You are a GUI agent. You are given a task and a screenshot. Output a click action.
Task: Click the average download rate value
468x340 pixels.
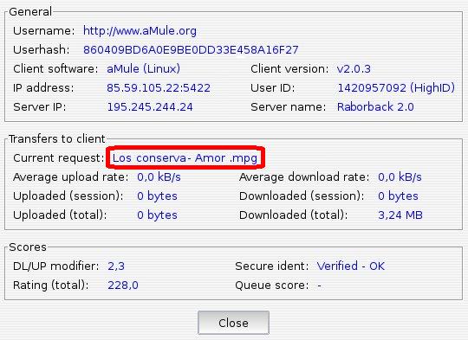point(400,177)
